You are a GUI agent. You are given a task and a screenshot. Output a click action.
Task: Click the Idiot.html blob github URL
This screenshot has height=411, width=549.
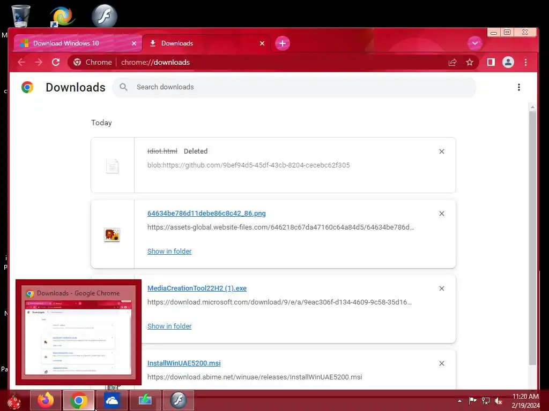(249, 165)
